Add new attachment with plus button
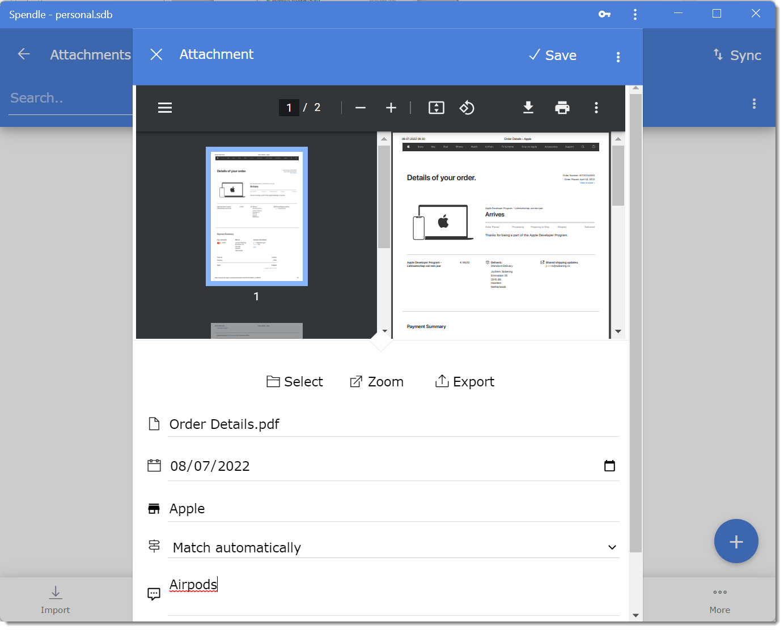 pos(736,542)
